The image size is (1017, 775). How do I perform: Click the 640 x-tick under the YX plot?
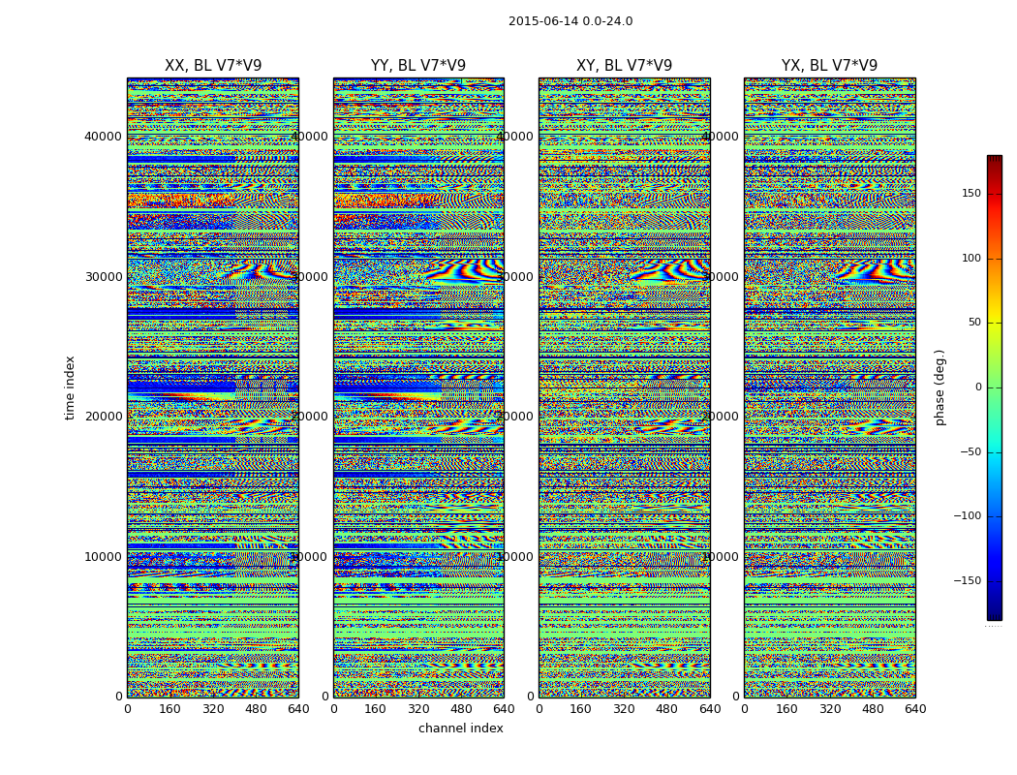(914, 709)
